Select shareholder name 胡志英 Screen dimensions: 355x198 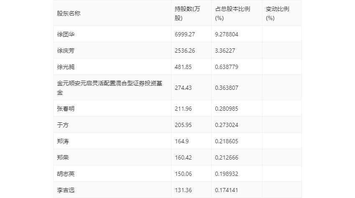point(66,174)
